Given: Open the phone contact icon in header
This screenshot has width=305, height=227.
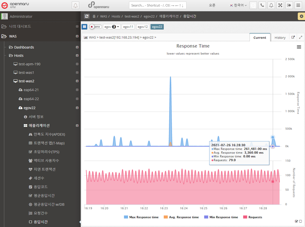Looking at the screenshot, I should 262,5.
